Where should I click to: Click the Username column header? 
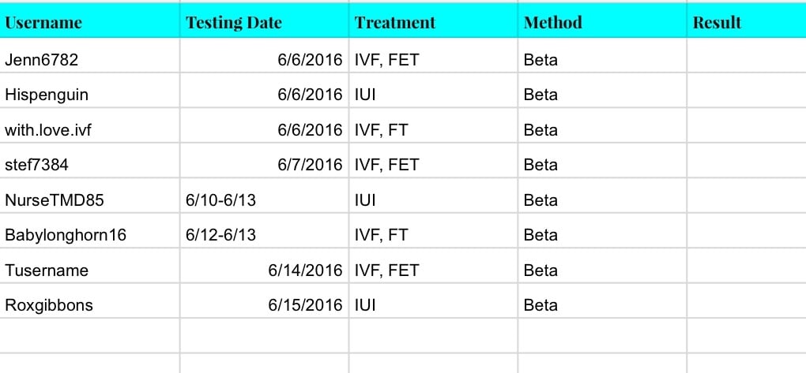click(43, 22)
